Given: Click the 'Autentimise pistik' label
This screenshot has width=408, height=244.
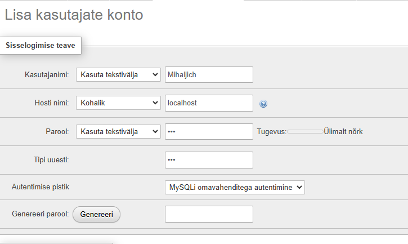Looking at the screenshot, I should click(x=41, y=187).
